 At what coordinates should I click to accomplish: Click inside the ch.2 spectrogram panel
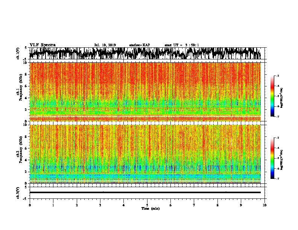coord(145,154)
